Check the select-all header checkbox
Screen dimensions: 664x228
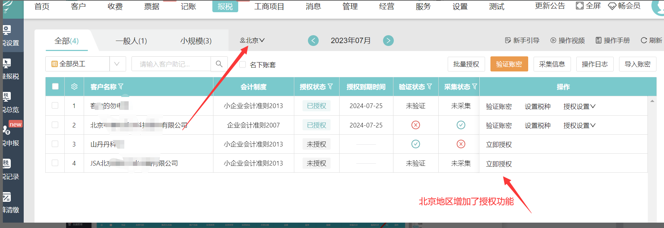(x=55, y=87)
